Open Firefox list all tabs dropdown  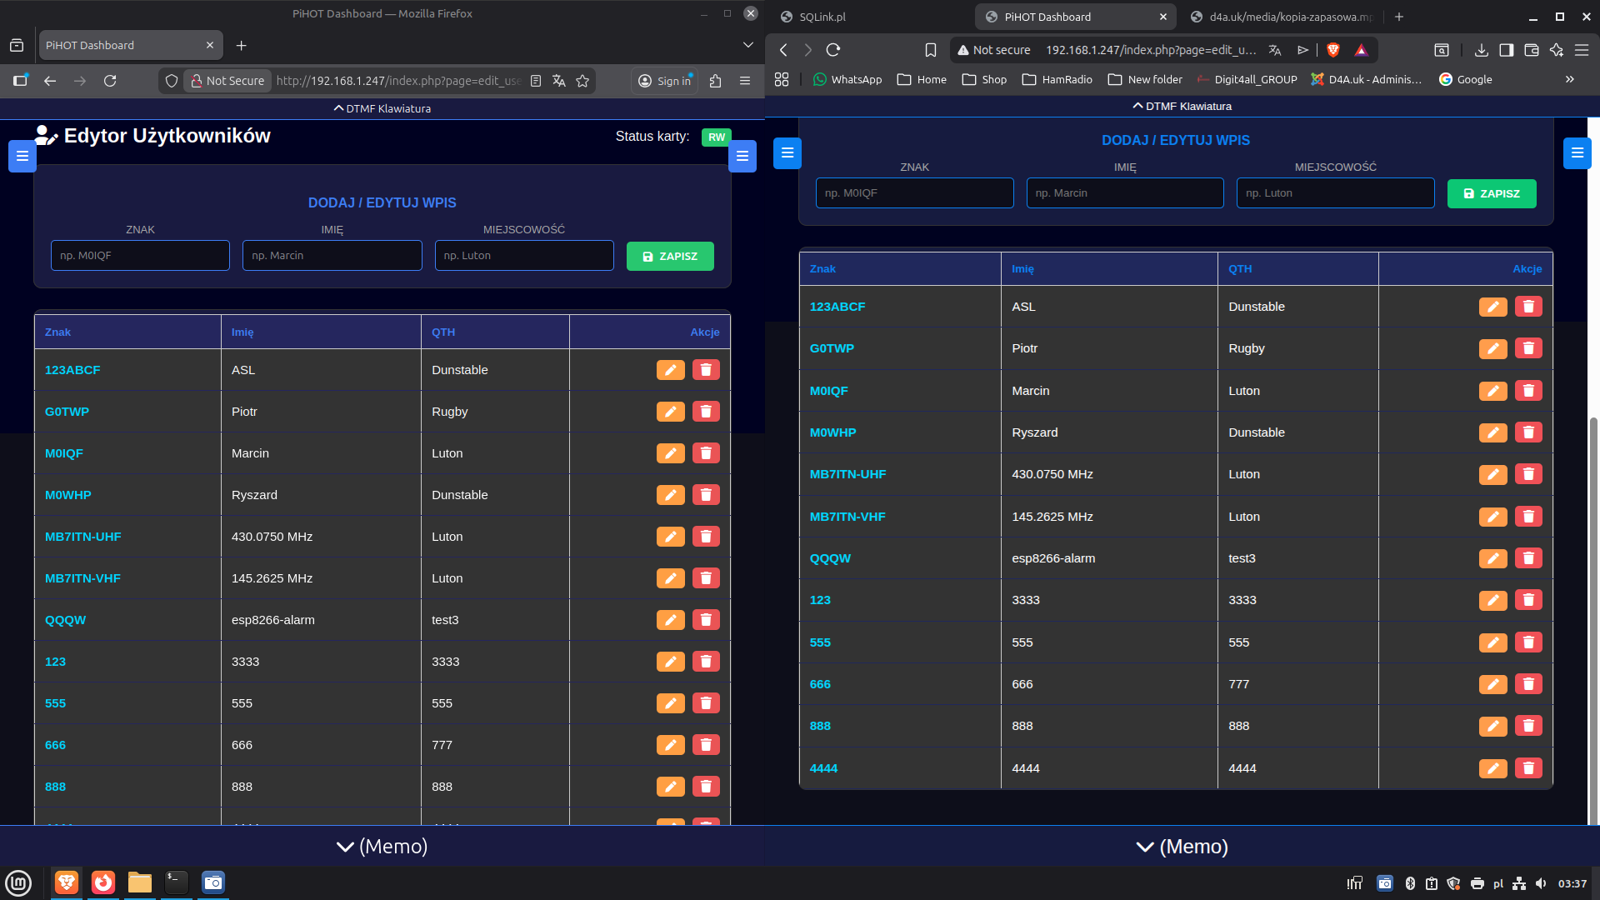pos(747,45)
